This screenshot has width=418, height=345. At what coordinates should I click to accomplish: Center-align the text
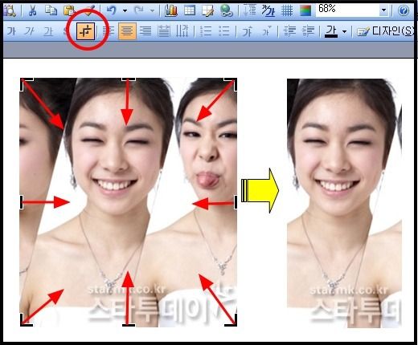[127, 31]
